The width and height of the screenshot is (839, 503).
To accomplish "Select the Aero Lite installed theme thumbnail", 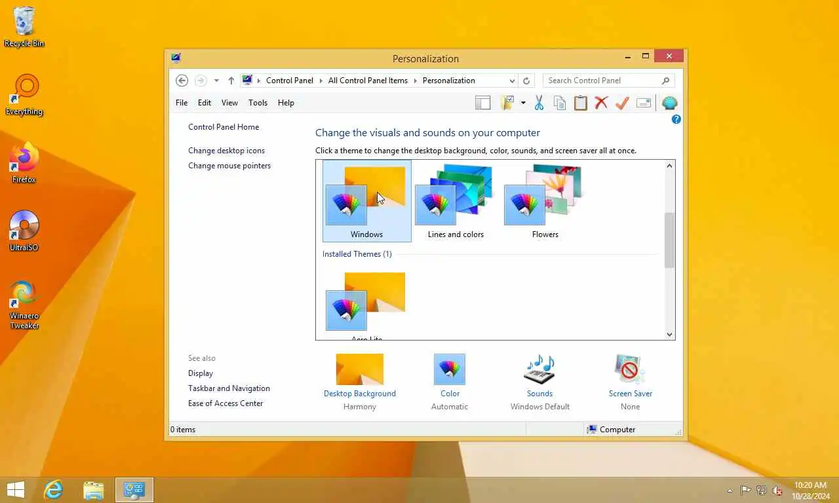I will click(366, 301).
